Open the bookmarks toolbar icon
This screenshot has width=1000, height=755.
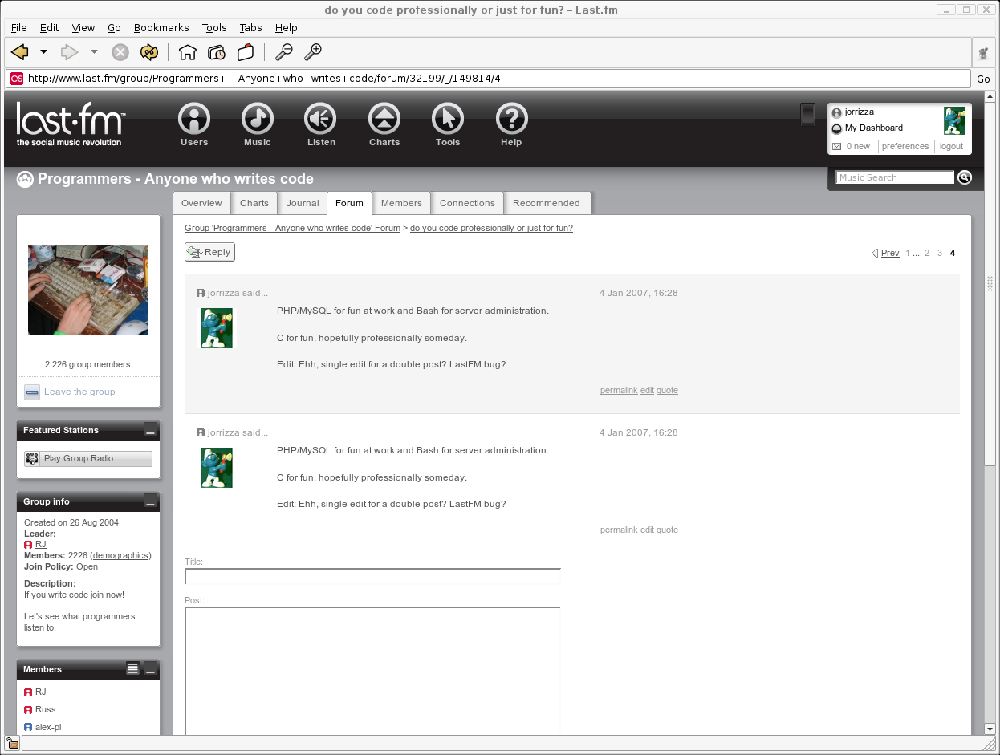tap(246, 52)
